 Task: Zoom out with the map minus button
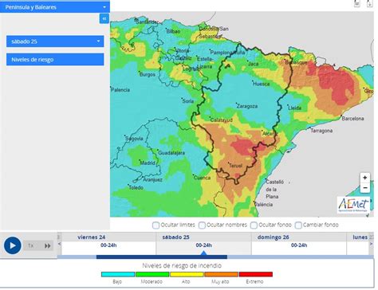365,188
